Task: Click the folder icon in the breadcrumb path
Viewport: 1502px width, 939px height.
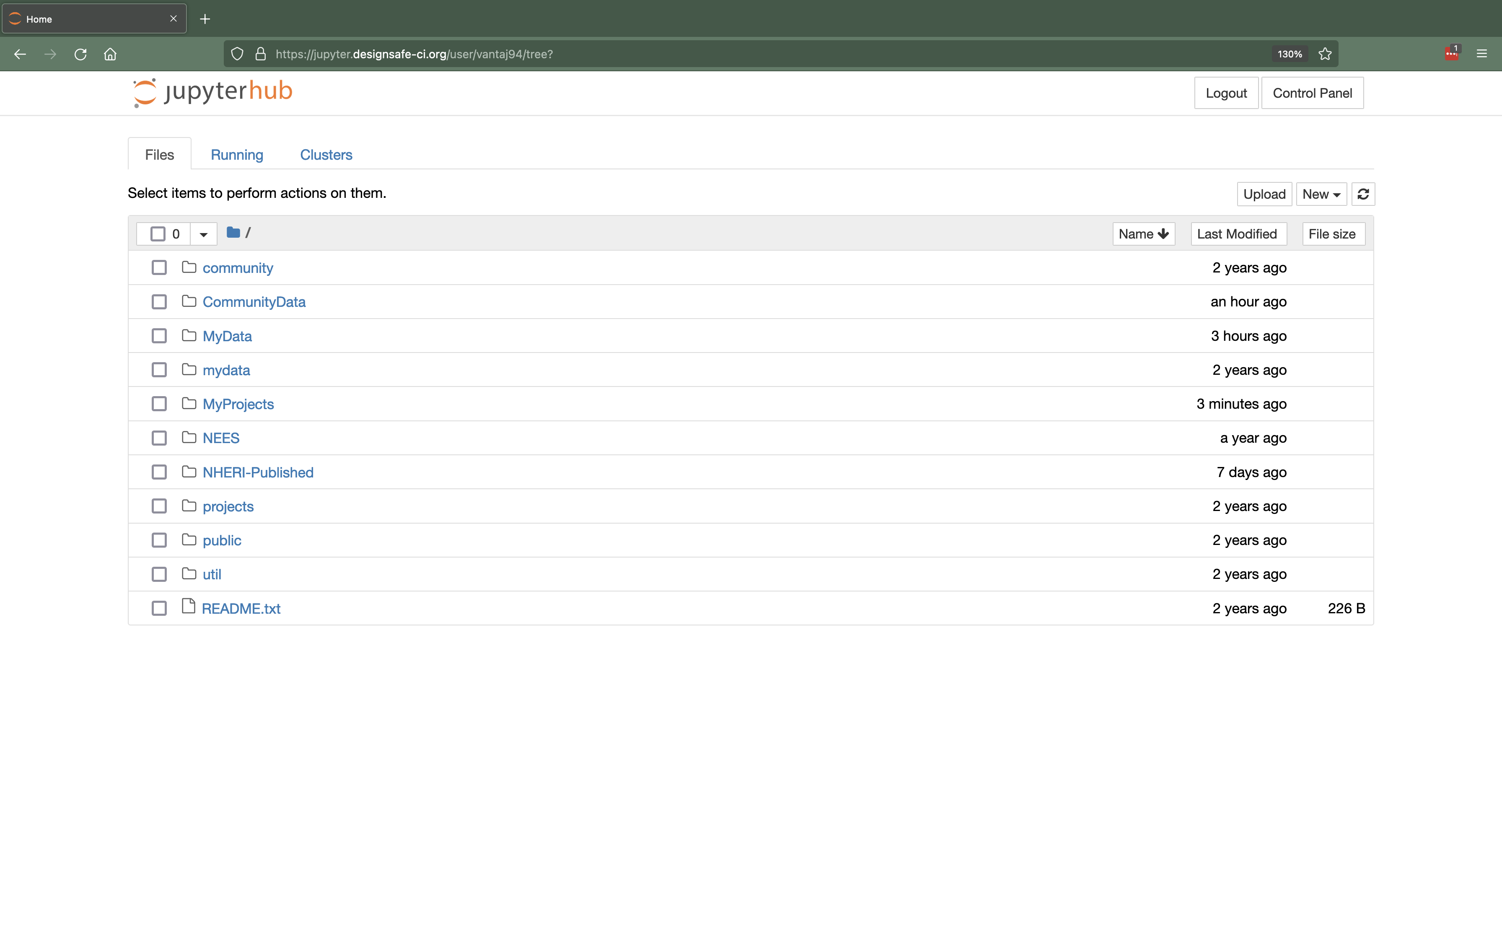Action: point(233,232)
